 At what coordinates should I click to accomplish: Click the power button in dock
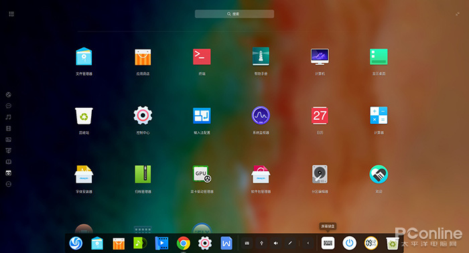click(349, 243)
